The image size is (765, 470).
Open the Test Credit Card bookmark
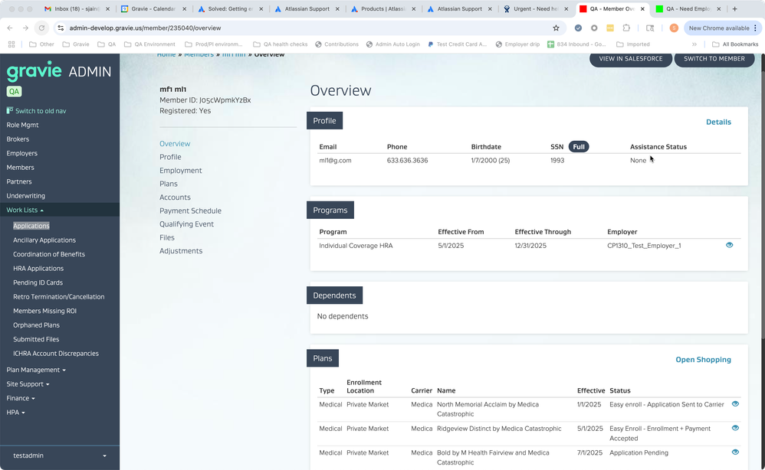point(457,44)
